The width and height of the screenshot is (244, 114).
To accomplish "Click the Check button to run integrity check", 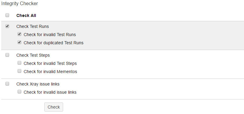I will 54,107.
